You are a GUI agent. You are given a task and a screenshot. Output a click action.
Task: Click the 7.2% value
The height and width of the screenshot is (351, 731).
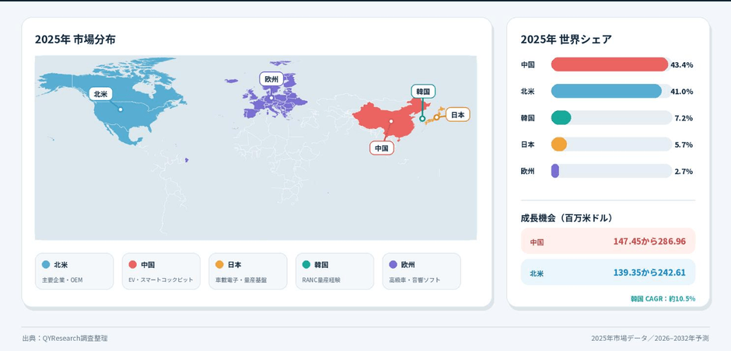click(x=684, y=118)
